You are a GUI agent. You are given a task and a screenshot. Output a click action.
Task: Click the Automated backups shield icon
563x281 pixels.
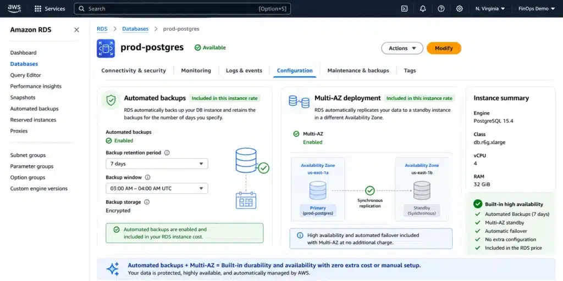(111, 100)
